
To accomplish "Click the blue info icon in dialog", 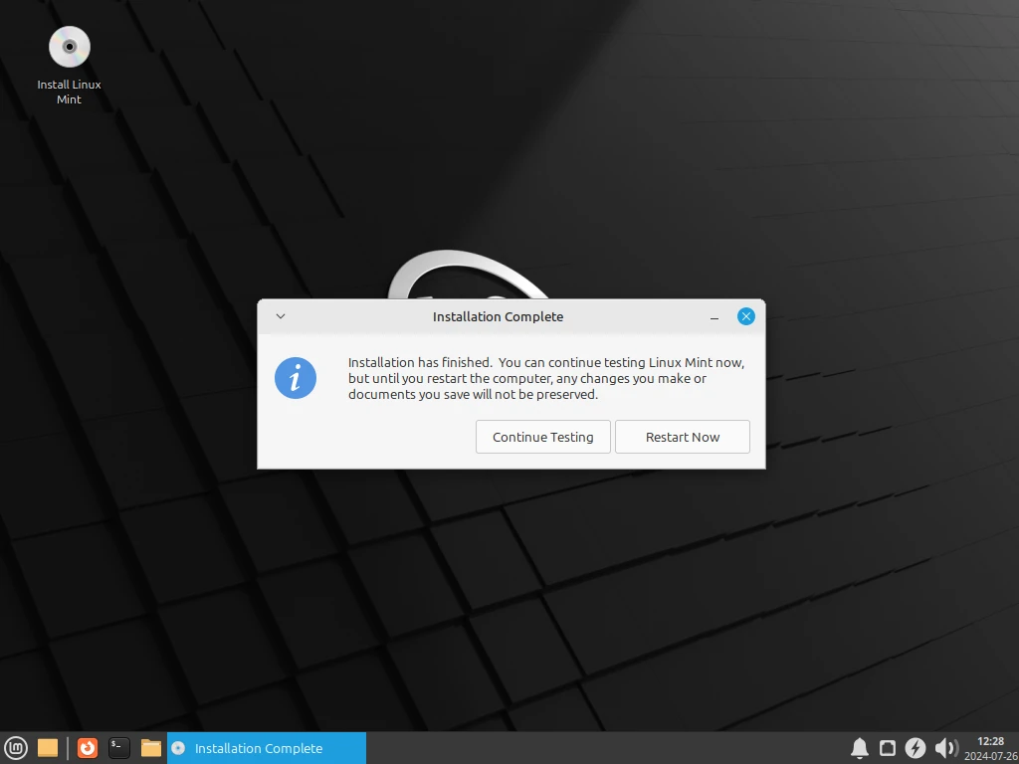I will click(x=296, y=378).
